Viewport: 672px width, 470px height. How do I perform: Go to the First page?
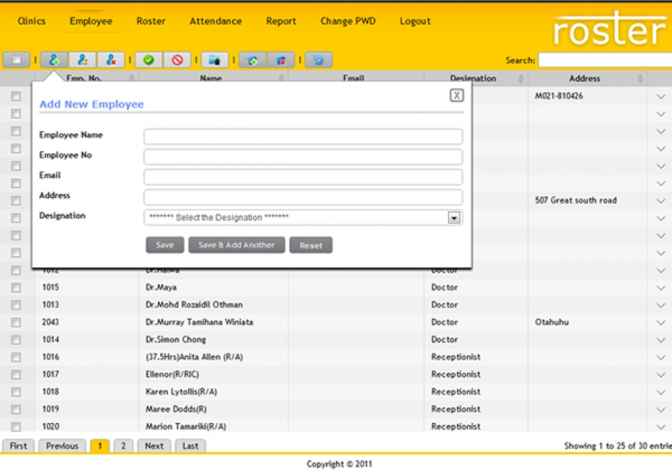pos(18,445)
